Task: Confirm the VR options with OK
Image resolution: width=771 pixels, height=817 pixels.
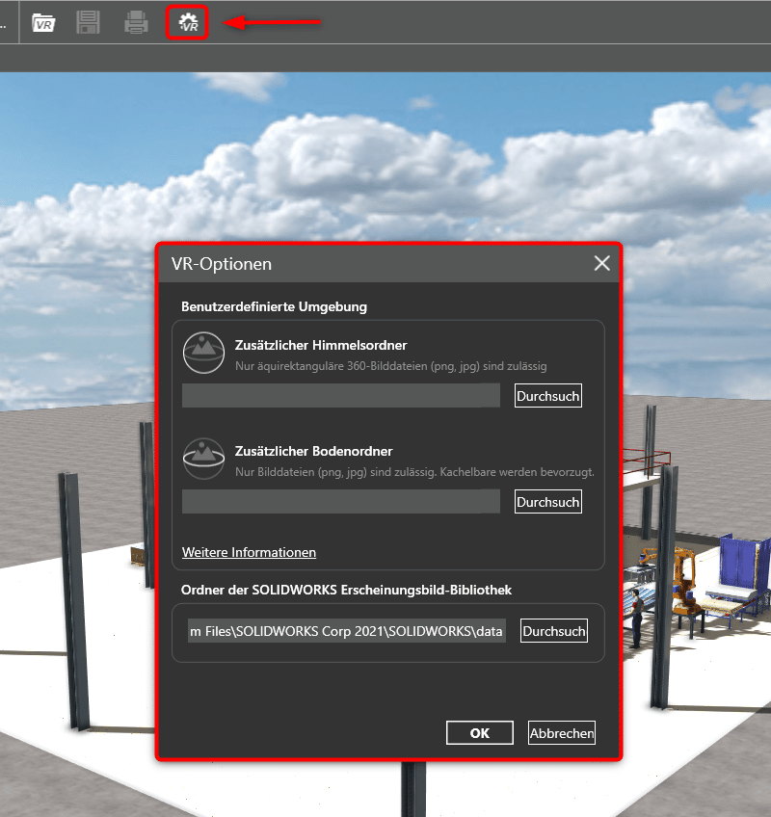Action: point(479,732)
